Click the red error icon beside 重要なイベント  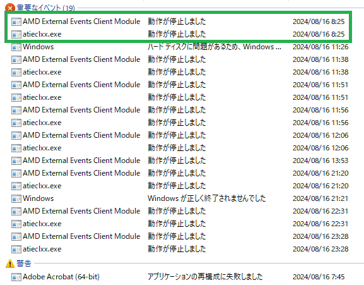pos(10,8)
